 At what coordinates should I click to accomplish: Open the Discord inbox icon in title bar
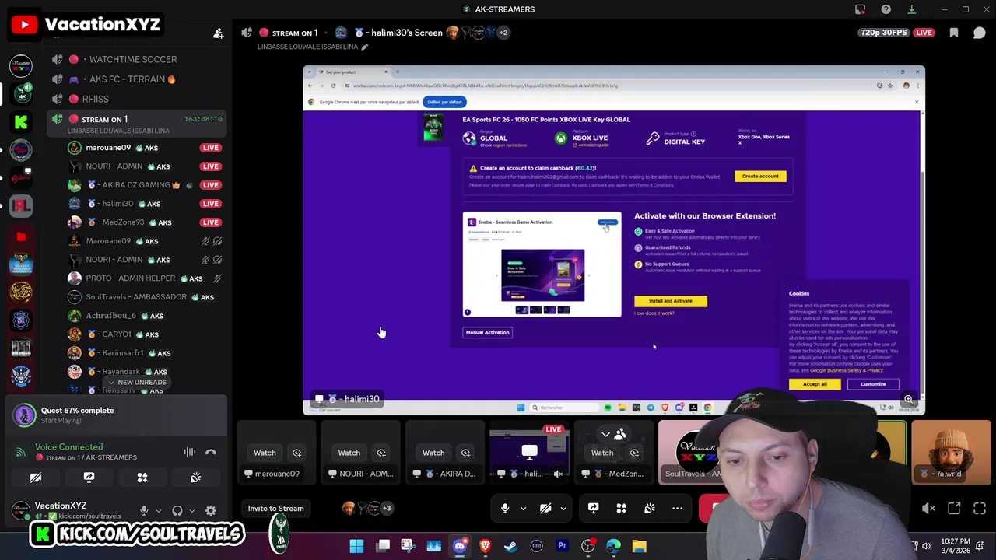(860, 9)
